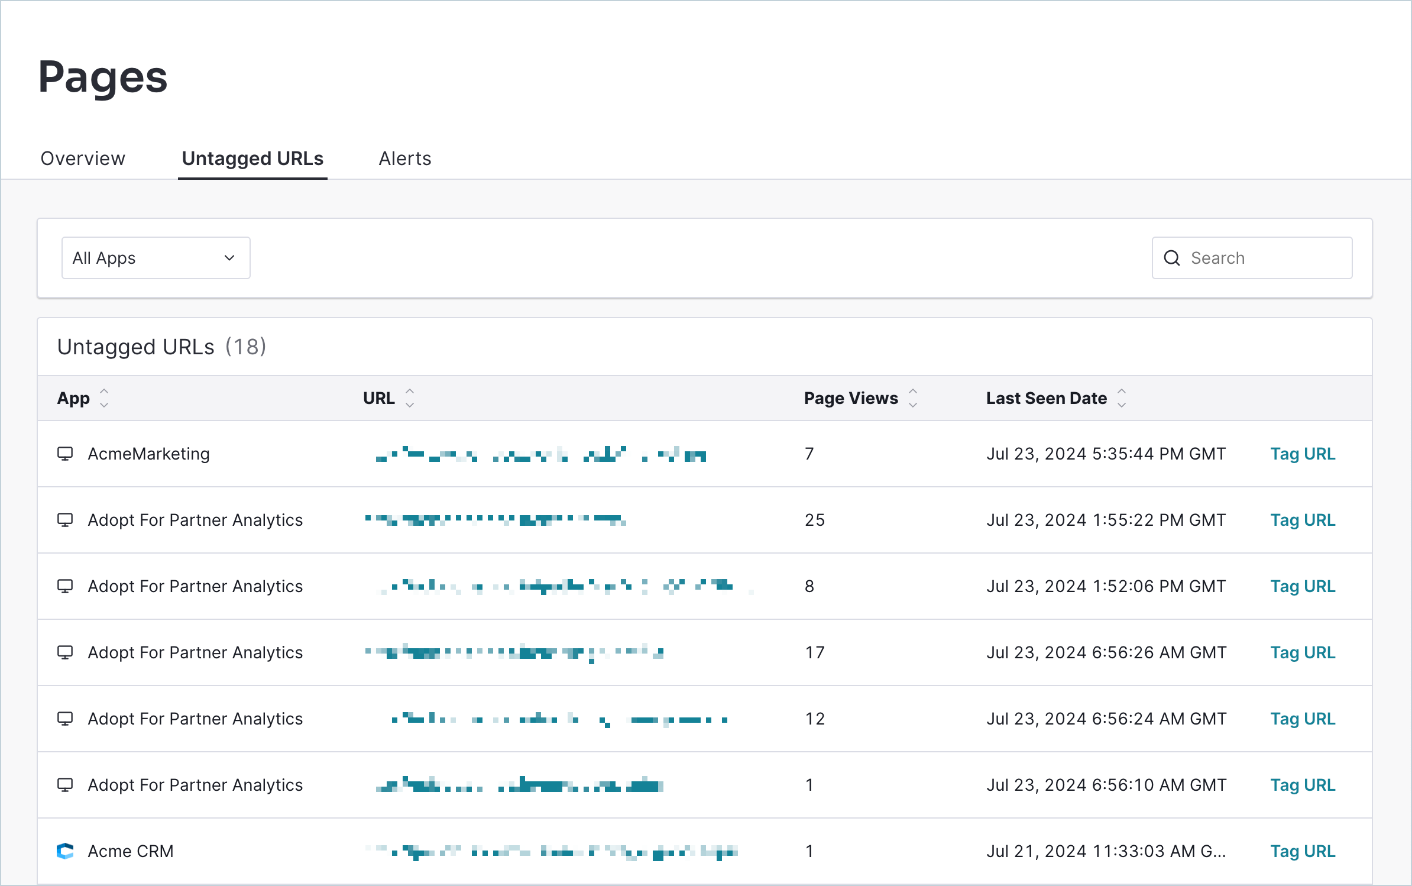Tag URL for 1:52:06 PM row
1412x886 pixels.
(1303, 586)
